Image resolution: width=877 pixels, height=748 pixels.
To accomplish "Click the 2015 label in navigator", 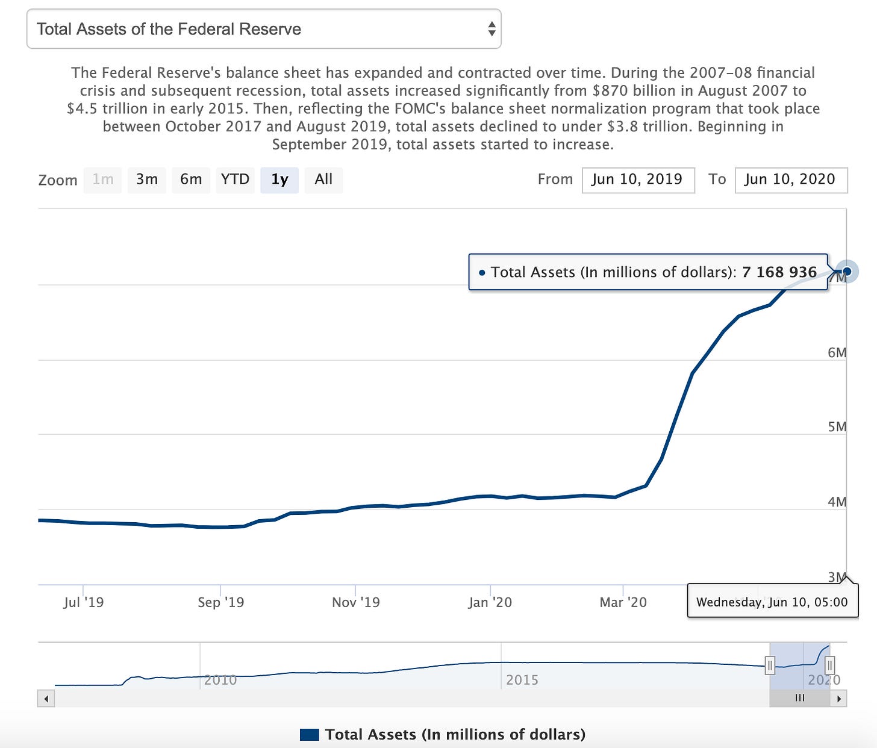I will pyautogui.click(x=522, y=680).
